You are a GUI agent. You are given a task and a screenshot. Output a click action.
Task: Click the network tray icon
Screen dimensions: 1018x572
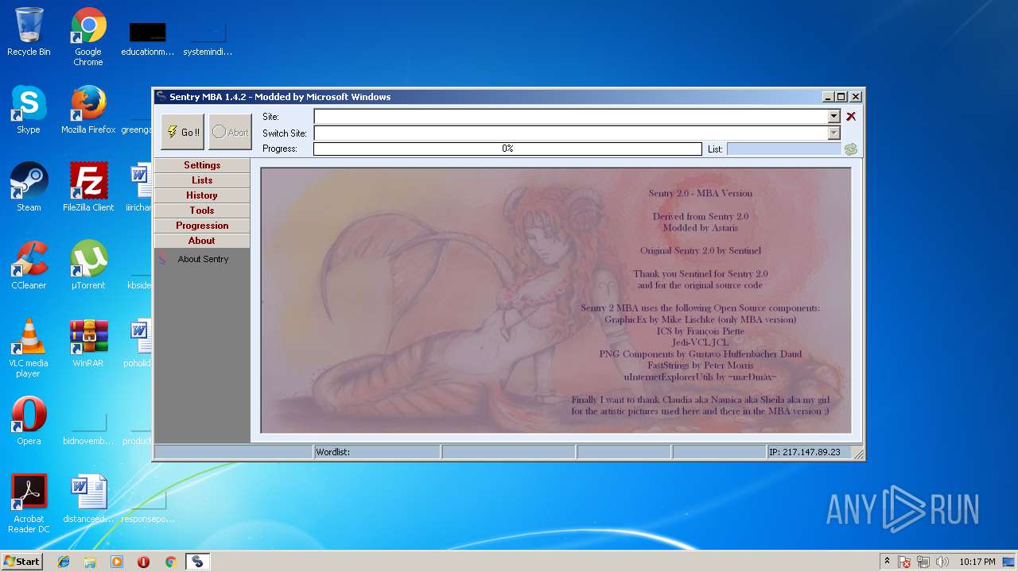click(x=923, y=562)
